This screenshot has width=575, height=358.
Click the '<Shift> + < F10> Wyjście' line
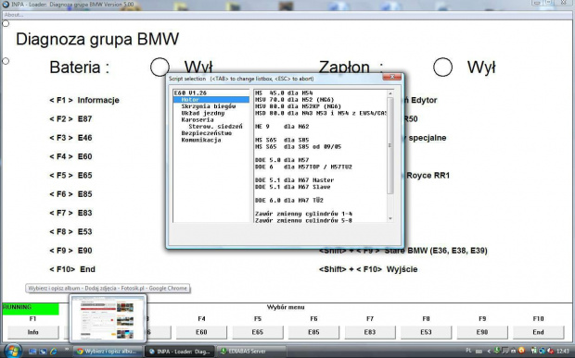368,269
